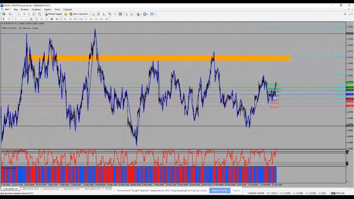
Task: Open the Сервис menu
Action: tap(48, 9)
